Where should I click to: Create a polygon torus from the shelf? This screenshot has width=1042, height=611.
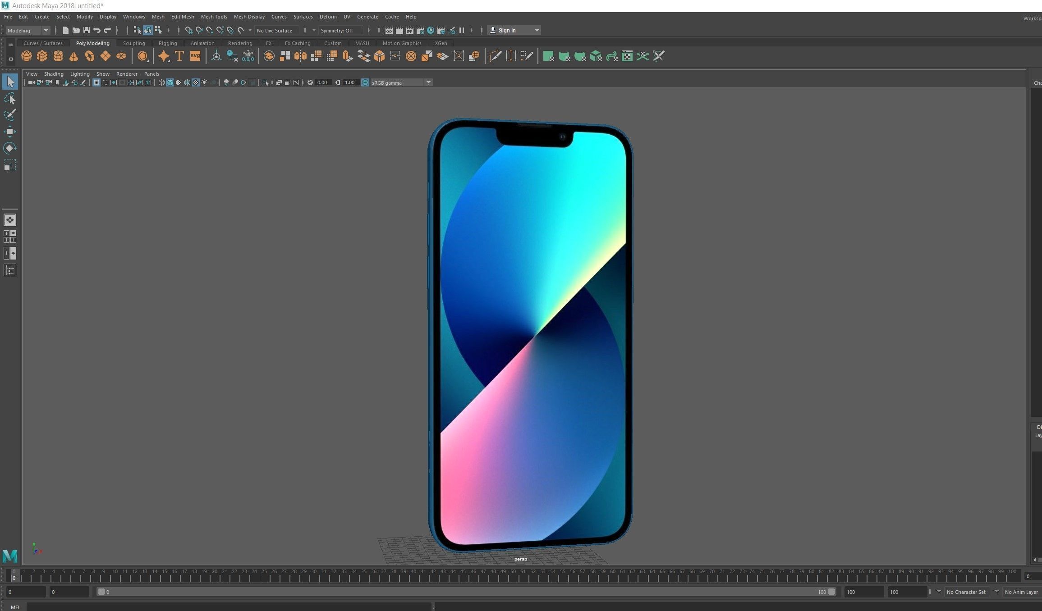(x=90, y=56)
